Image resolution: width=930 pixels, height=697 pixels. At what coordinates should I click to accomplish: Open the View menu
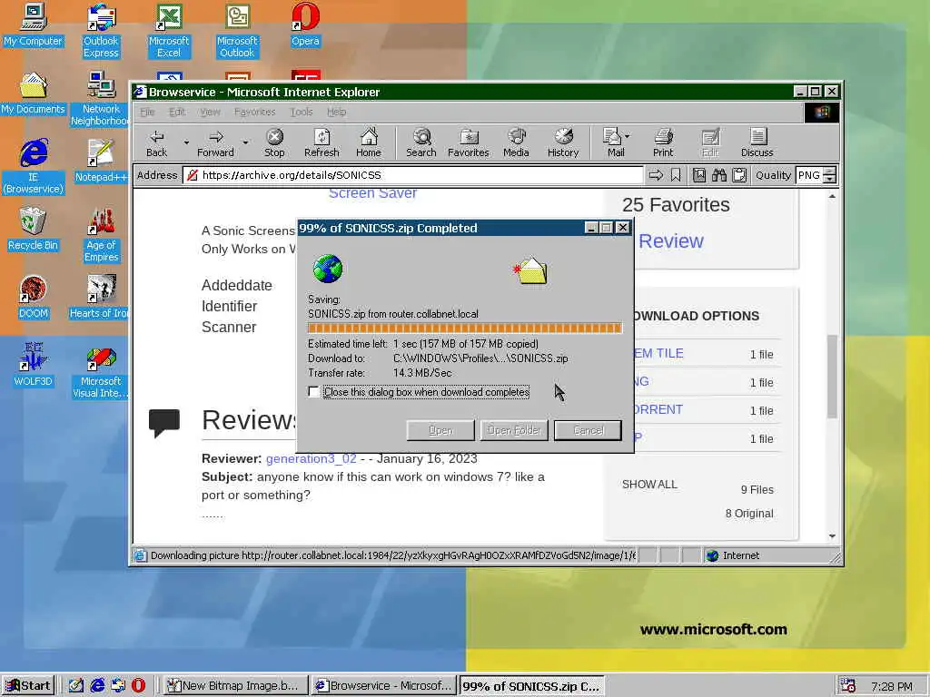tap(210, 112)
